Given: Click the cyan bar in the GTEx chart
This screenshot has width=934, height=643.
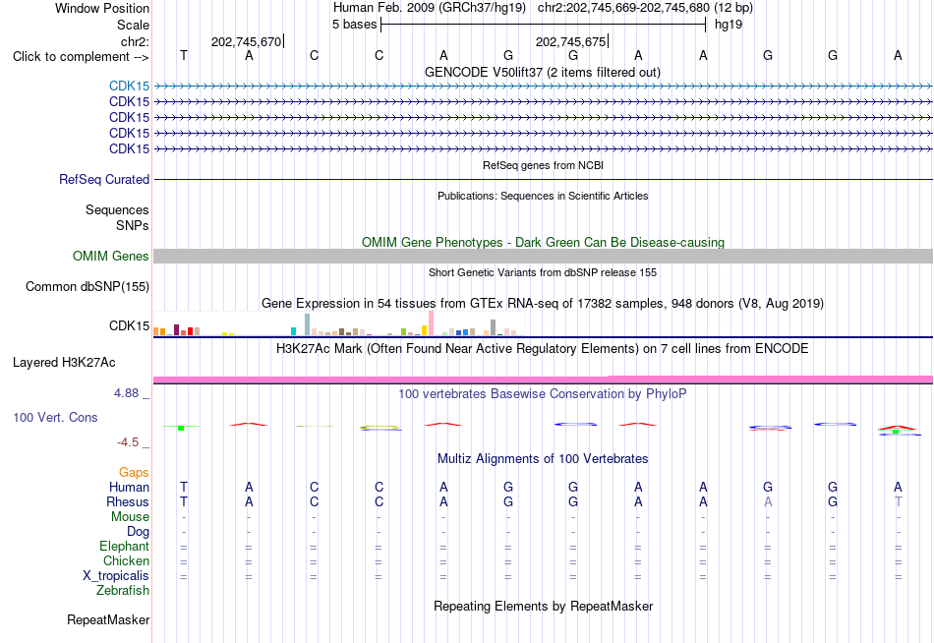Looking at the screenshot, I should click(x=294, y=331).
